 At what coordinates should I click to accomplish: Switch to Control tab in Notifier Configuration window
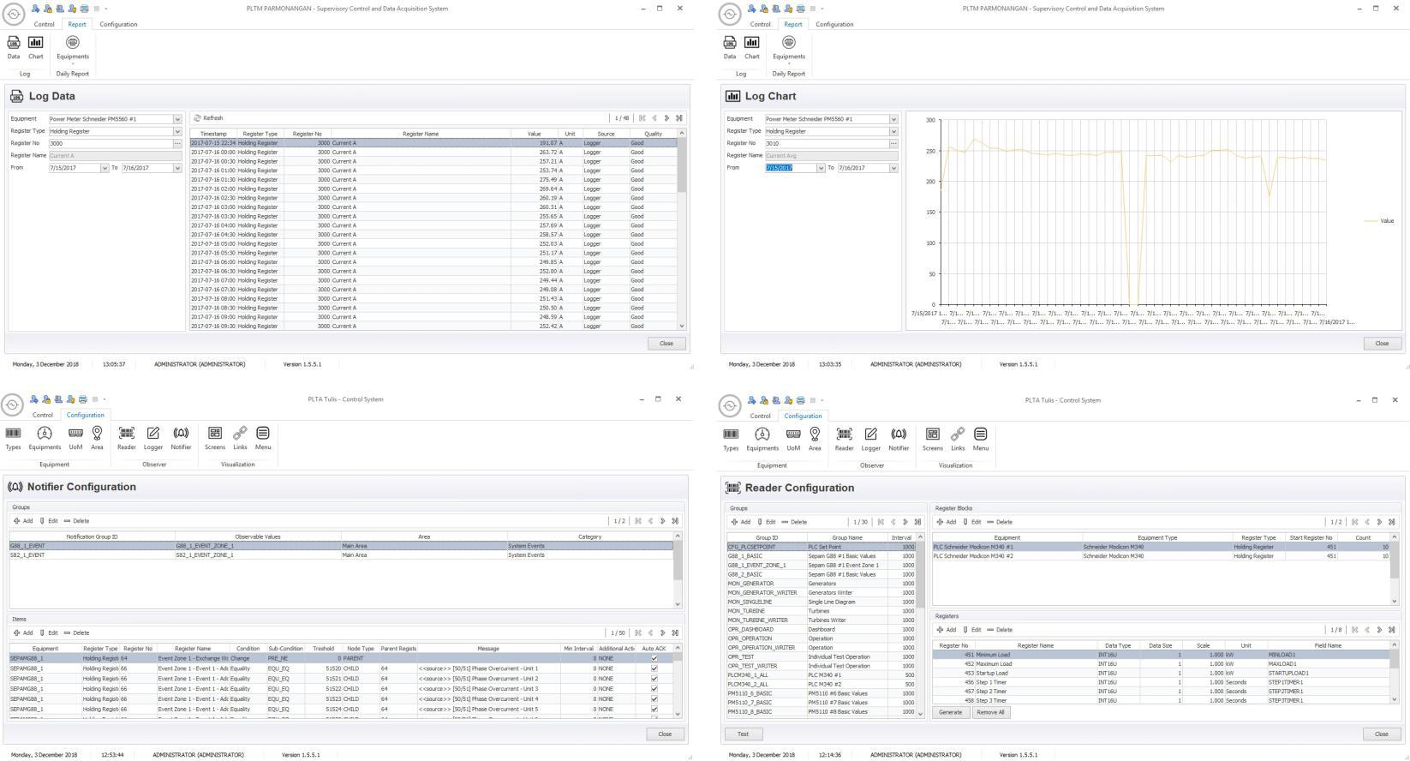(x=42, y=415)
